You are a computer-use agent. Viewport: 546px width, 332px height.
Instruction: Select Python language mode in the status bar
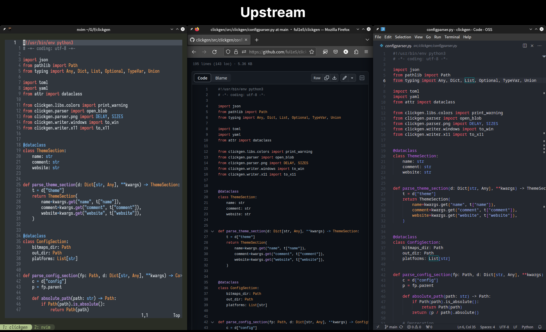pyautogui.click(x=528, y=327)
